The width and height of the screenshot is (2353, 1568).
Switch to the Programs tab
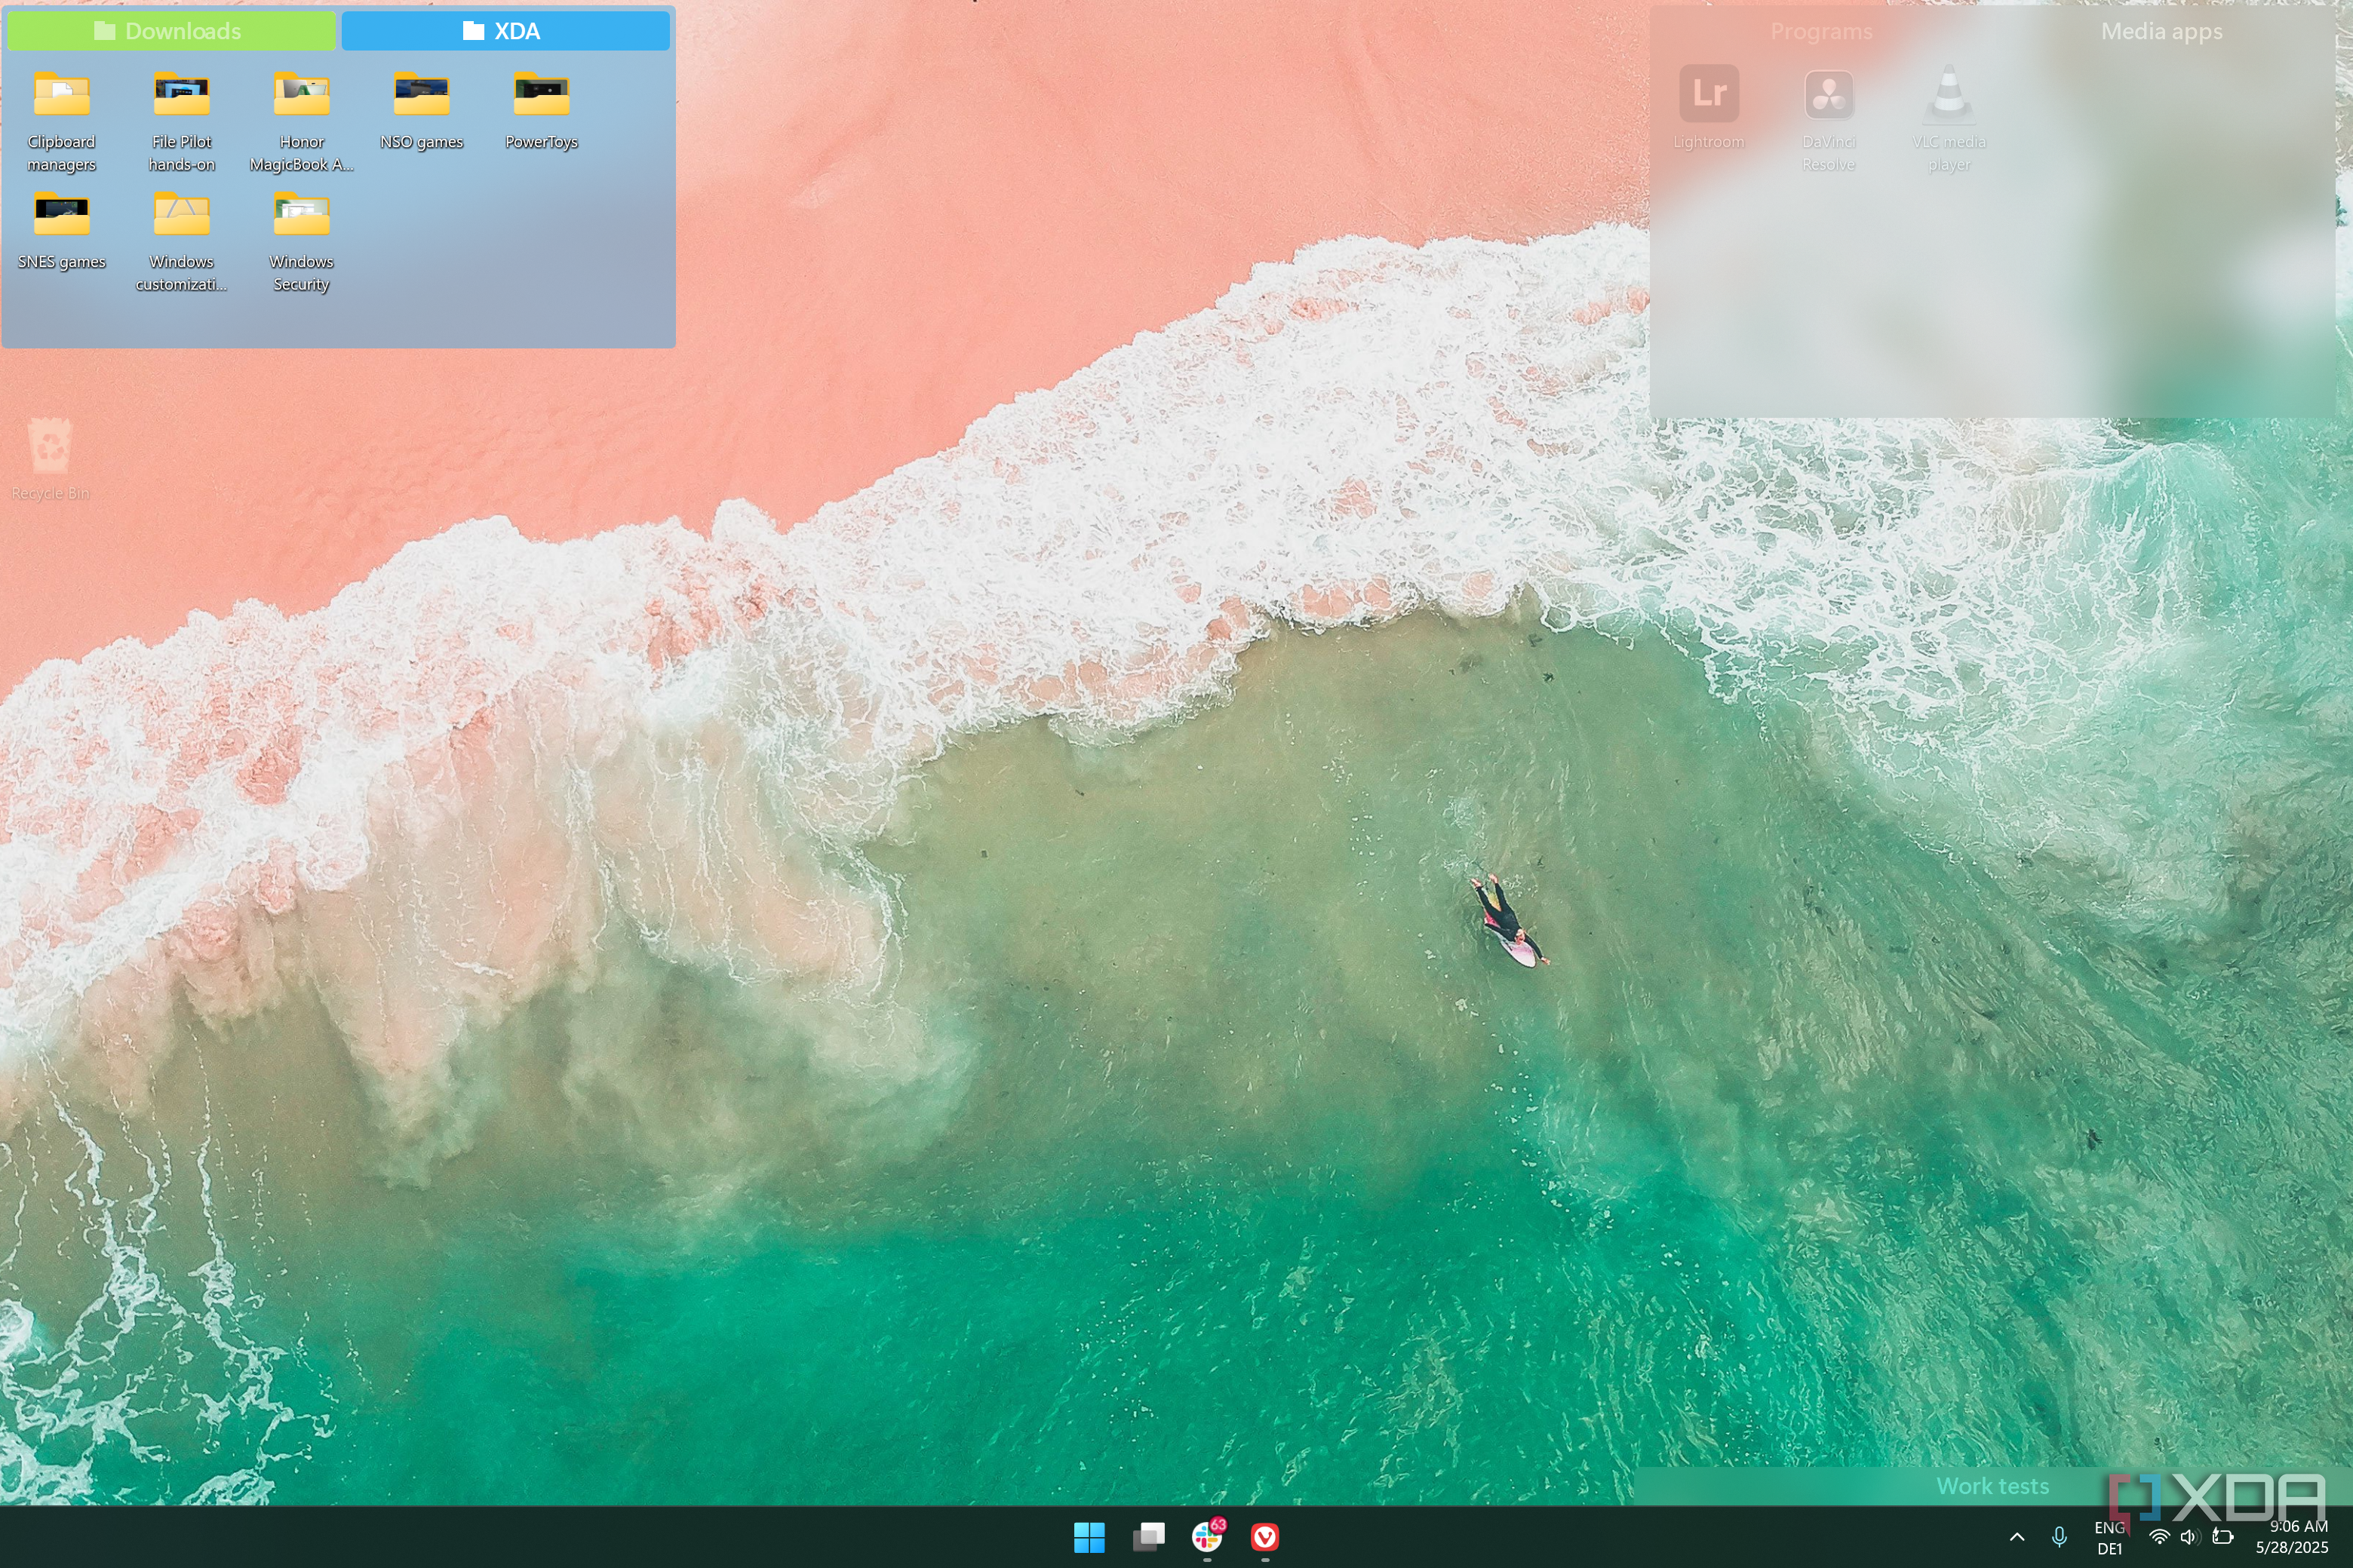pos(1821,31)
